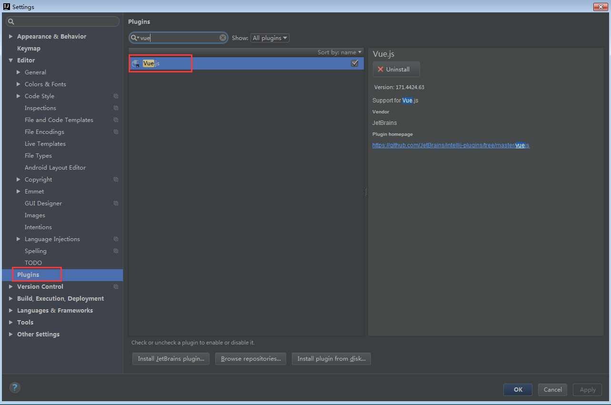Click the Uninstall button for Vue.js

point(396,69)
